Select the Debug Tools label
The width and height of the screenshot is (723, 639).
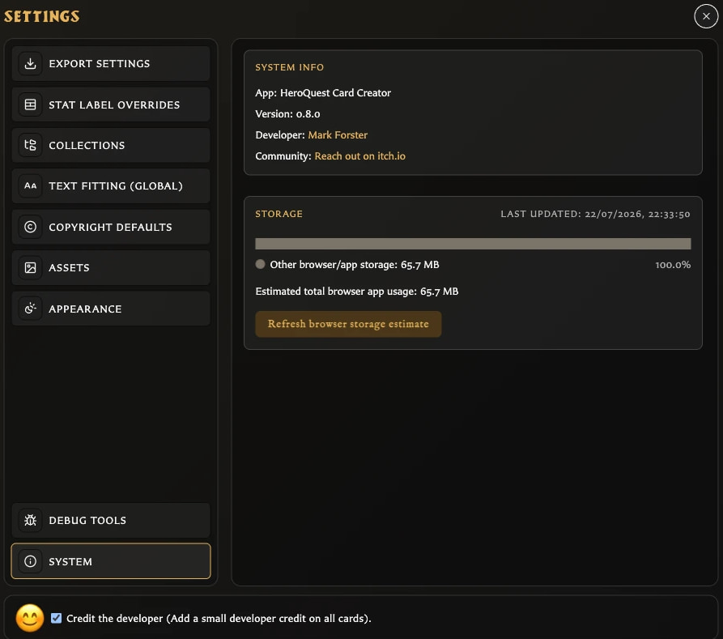click(x=87, y=521)
